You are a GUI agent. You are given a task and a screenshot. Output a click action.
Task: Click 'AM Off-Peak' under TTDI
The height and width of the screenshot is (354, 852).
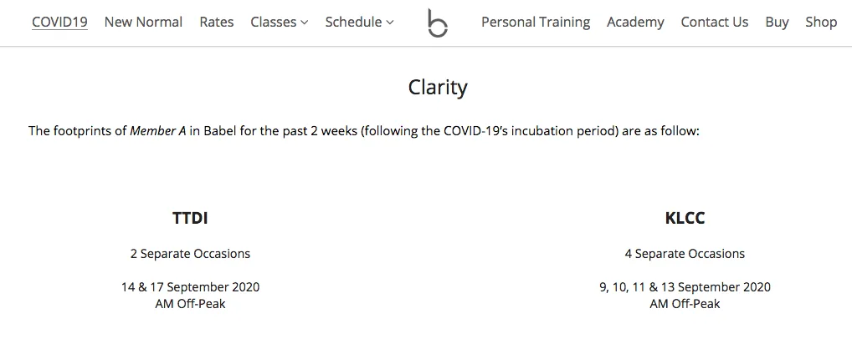click(x=190, y=304)
